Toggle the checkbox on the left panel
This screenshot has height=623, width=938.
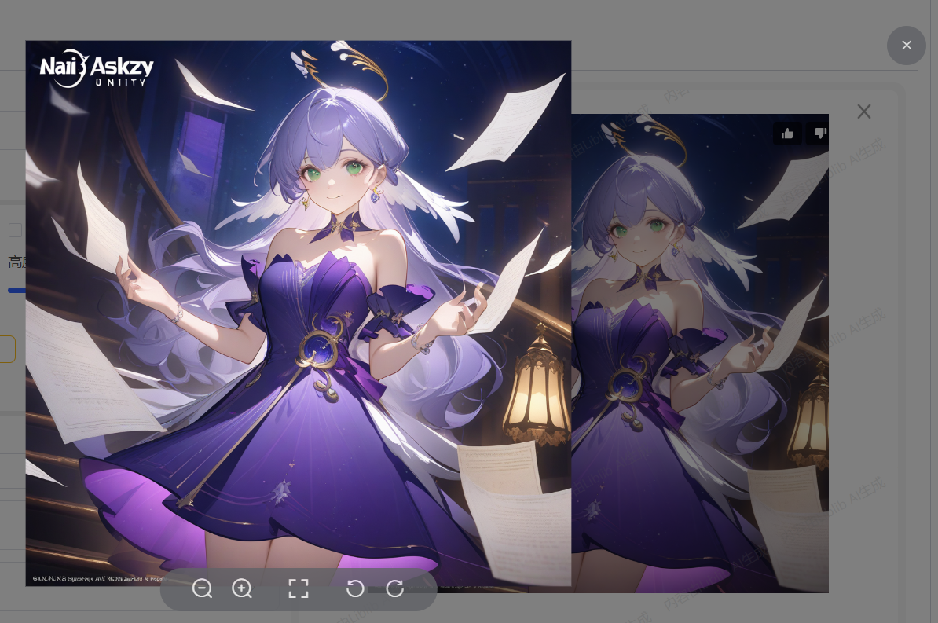point(16,230)
